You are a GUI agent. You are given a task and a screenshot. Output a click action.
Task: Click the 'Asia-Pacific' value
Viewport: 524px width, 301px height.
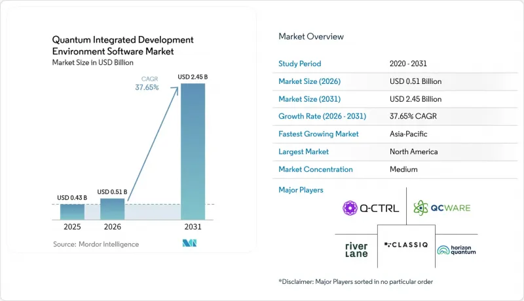(408, 134)
